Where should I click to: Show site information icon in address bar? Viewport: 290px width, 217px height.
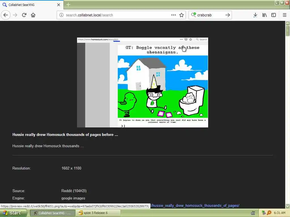pyautogui.click(x=61, y=15)
